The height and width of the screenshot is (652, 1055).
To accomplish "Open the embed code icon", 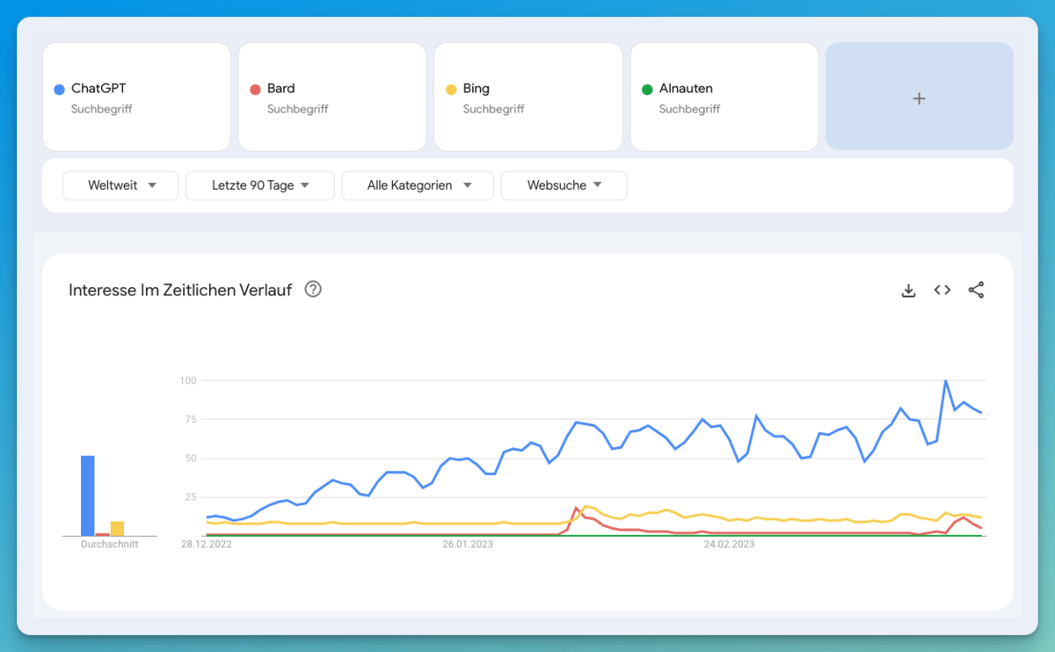I will coord(942,290).
